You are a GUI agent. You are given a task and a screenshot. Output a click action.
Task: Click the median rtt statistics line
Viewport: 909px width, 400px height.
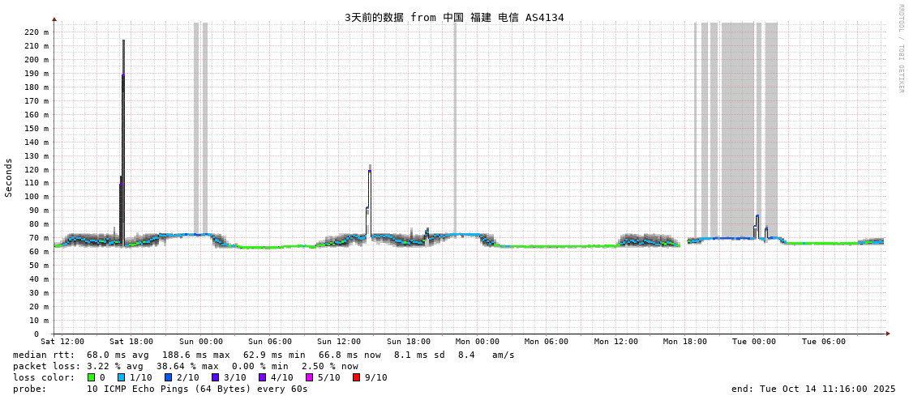[x=264, y=355]
